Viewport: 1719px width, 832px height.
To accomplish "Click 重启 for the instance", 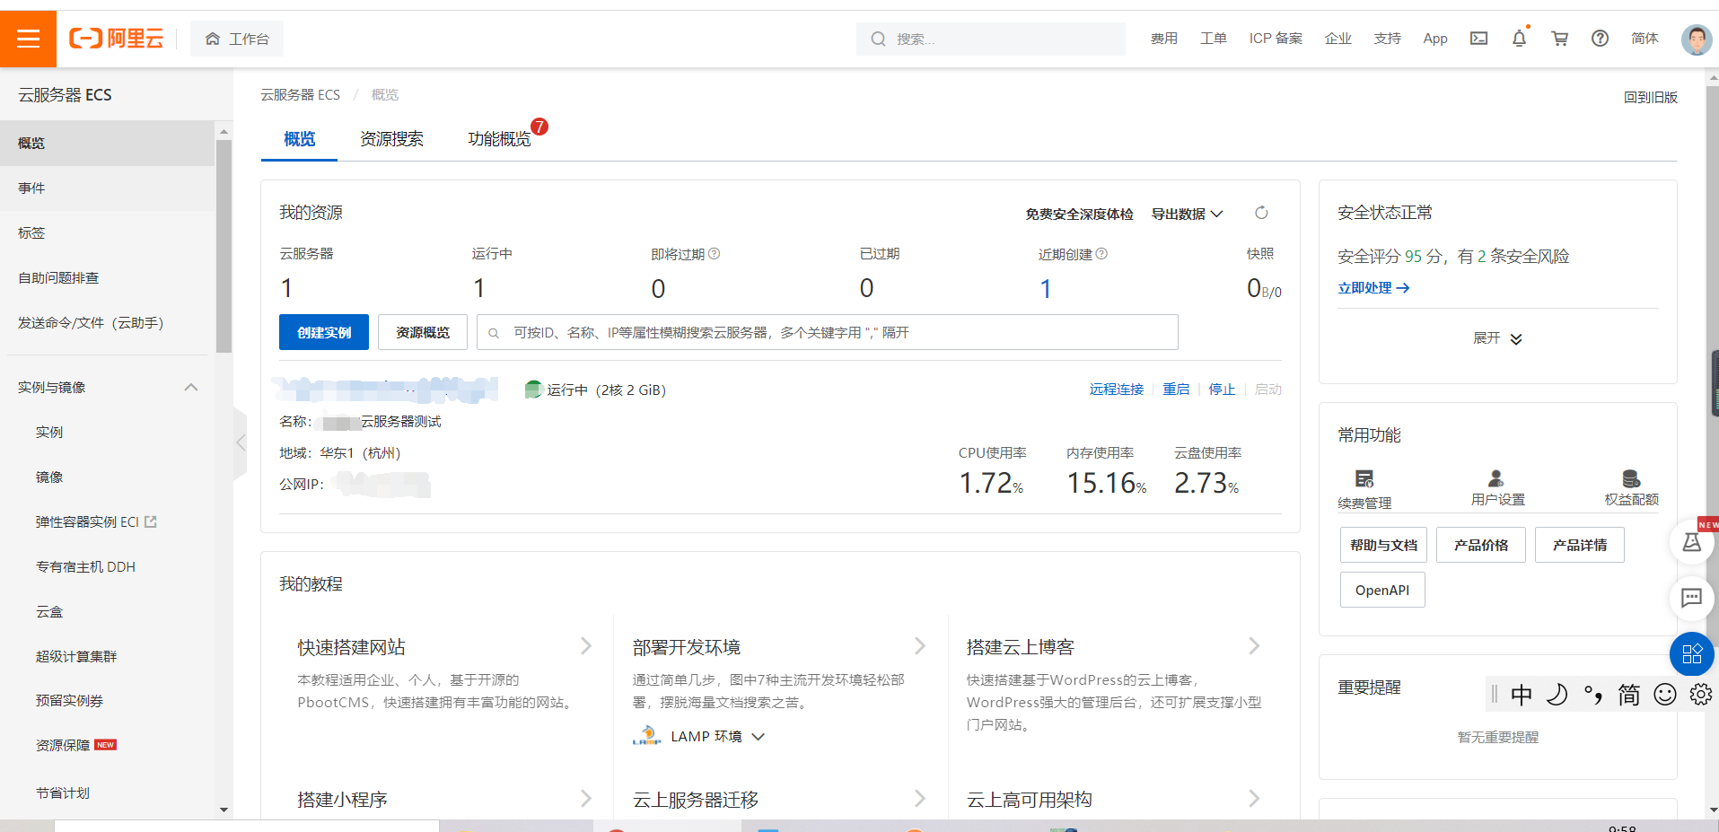I will coord(1176,390).
